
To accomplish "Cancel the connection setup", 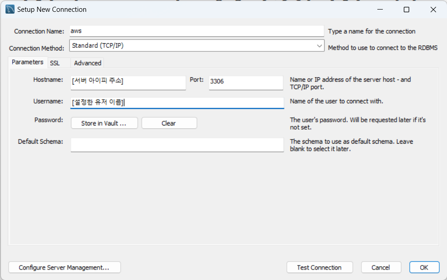I will click(x=381, y=267).
